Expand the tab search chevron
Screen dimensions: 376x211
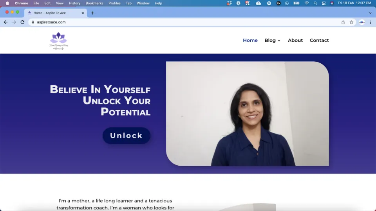click(370, 13)
